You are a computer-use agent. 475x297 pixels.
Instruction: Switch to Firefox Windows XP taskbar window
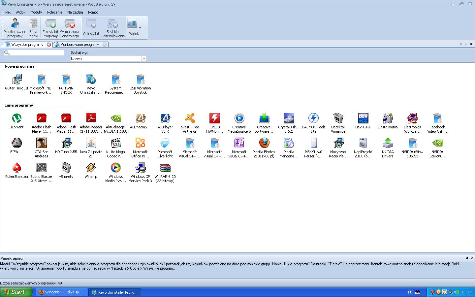point(62,292)
